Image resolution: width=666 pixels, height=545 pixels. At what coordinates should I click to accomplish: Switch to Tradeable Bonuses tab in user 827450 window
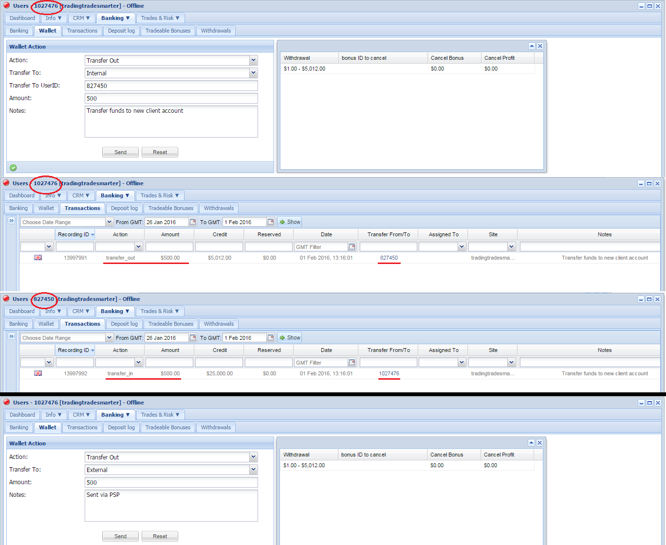click(171, 324)
